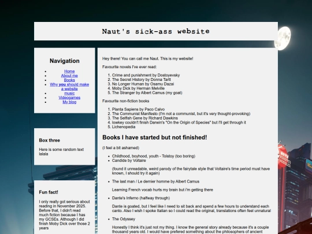
Task: Click the Lichenopedia list item
Action: [124, 127]
